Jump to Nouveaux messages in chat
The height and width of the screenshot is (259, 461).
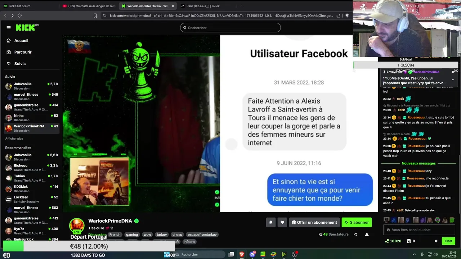click(419, 163)
